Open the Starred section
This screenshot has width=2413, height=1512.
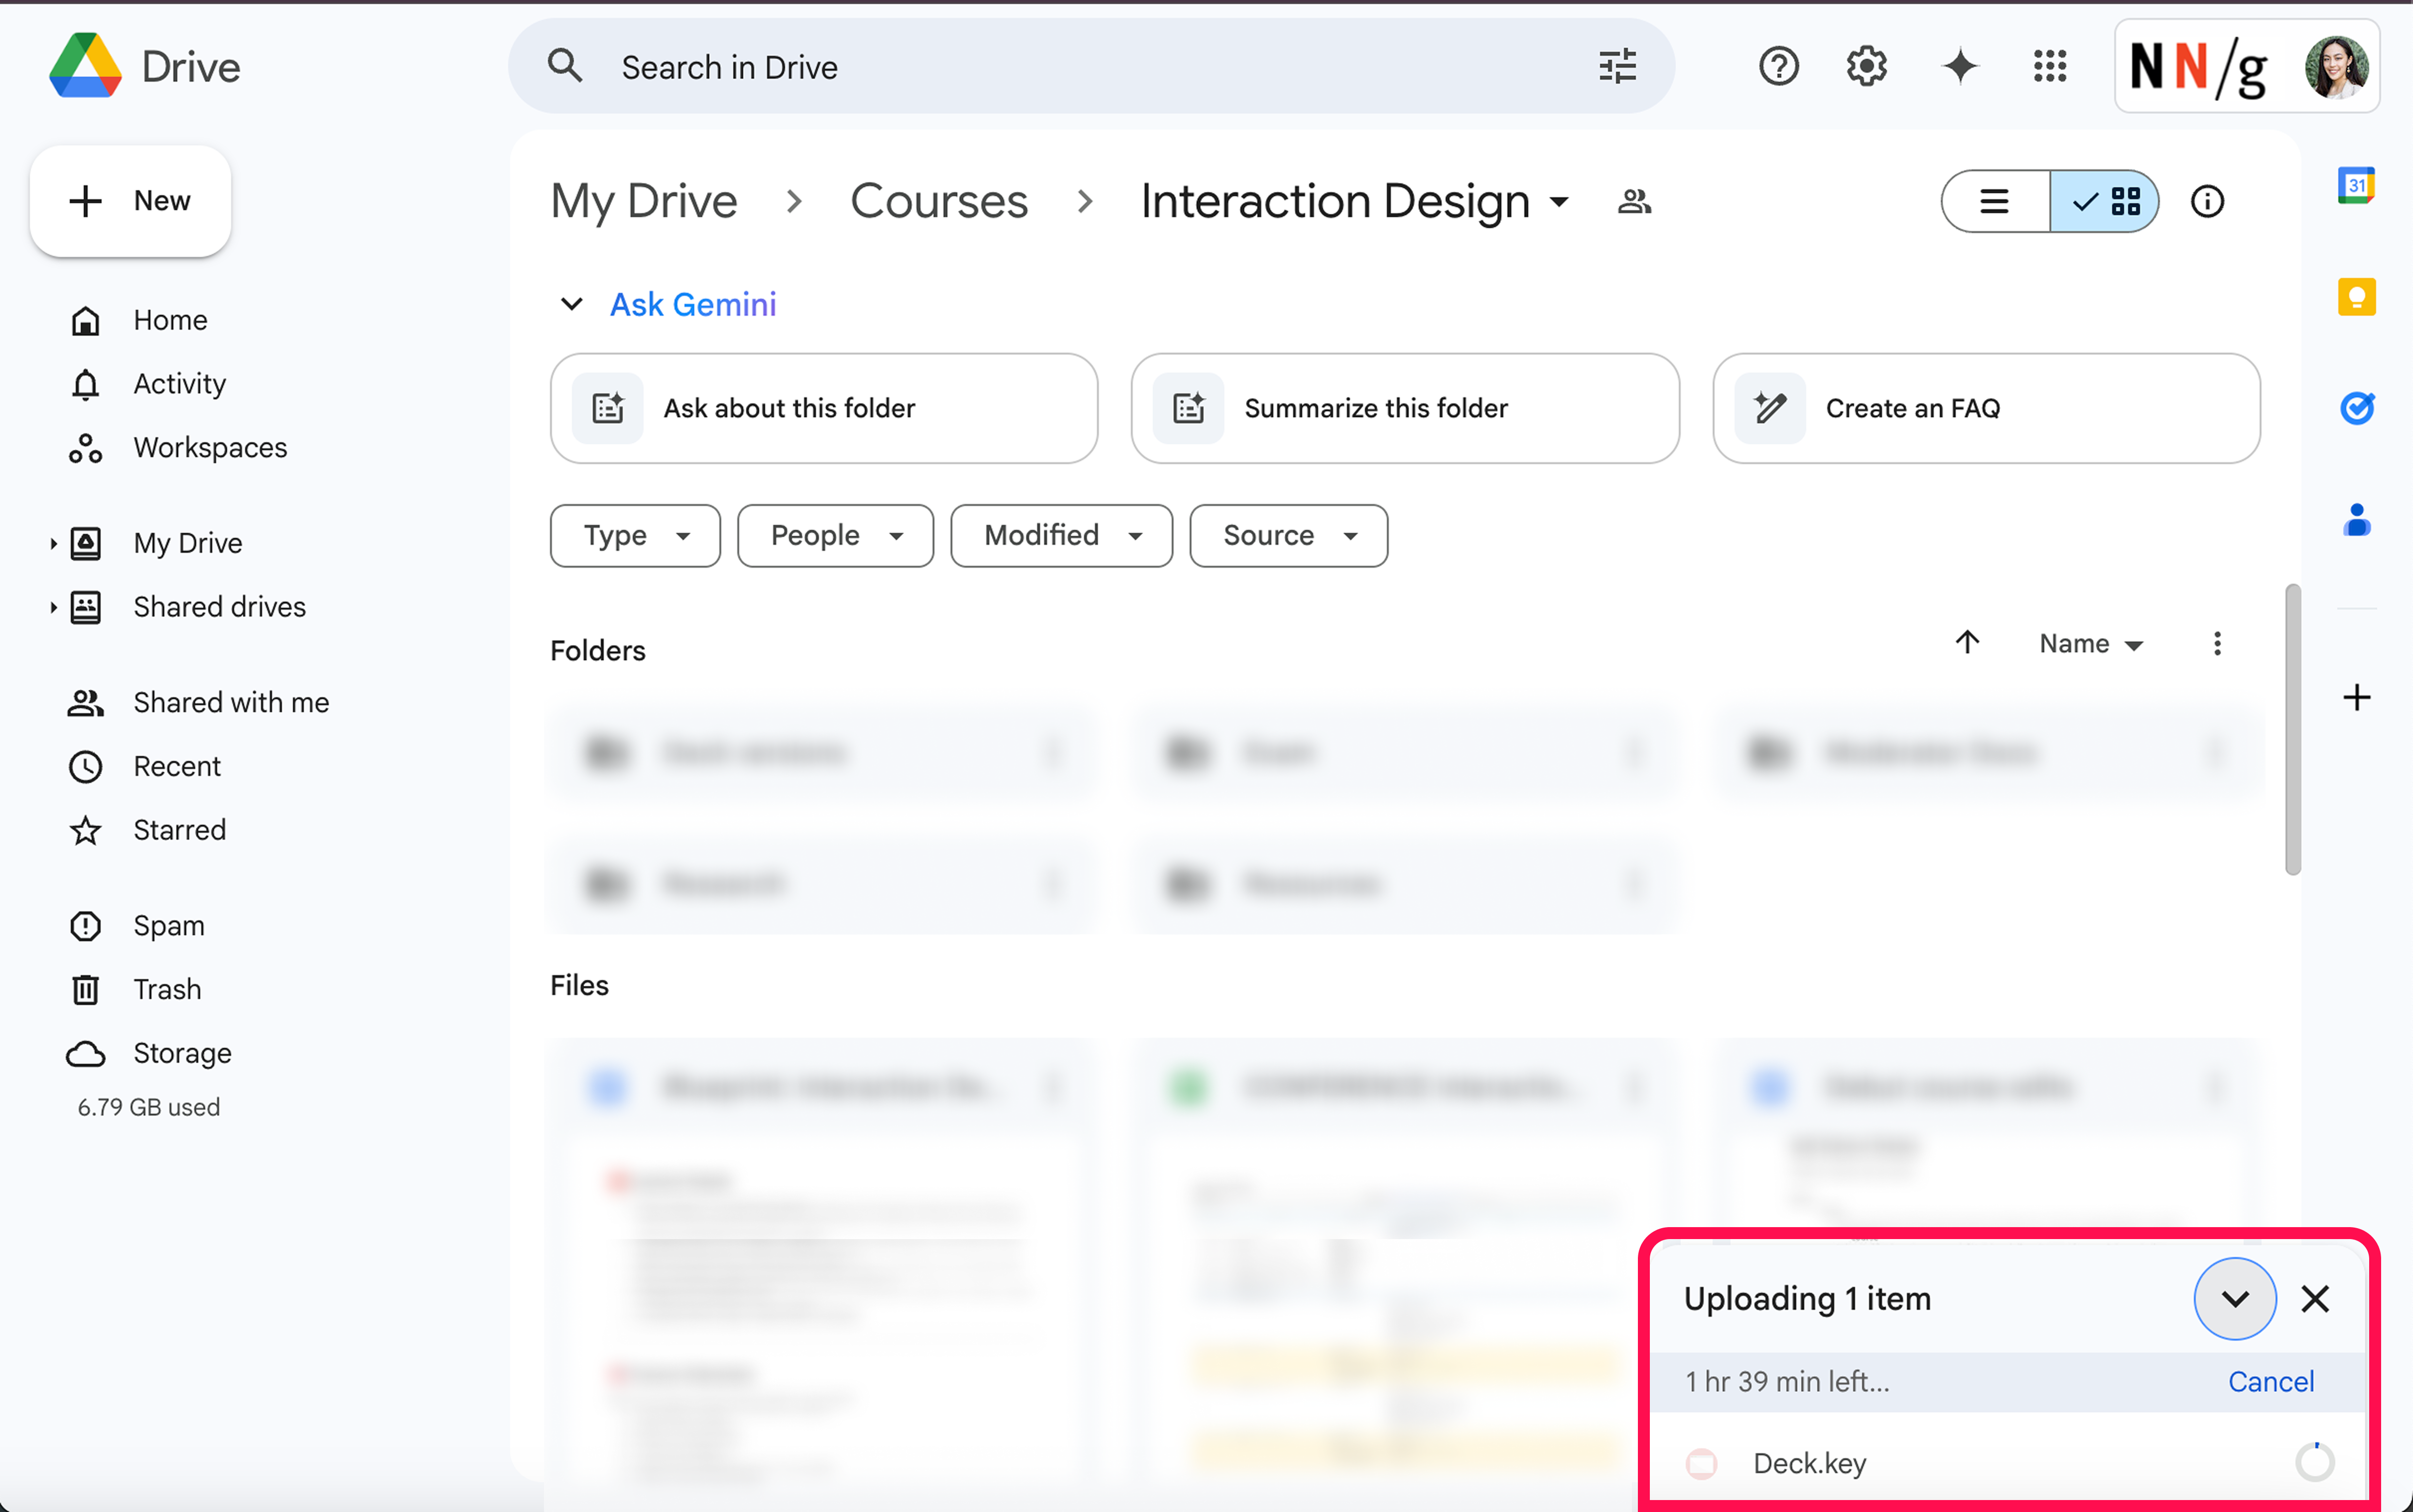tap(180, 830)
